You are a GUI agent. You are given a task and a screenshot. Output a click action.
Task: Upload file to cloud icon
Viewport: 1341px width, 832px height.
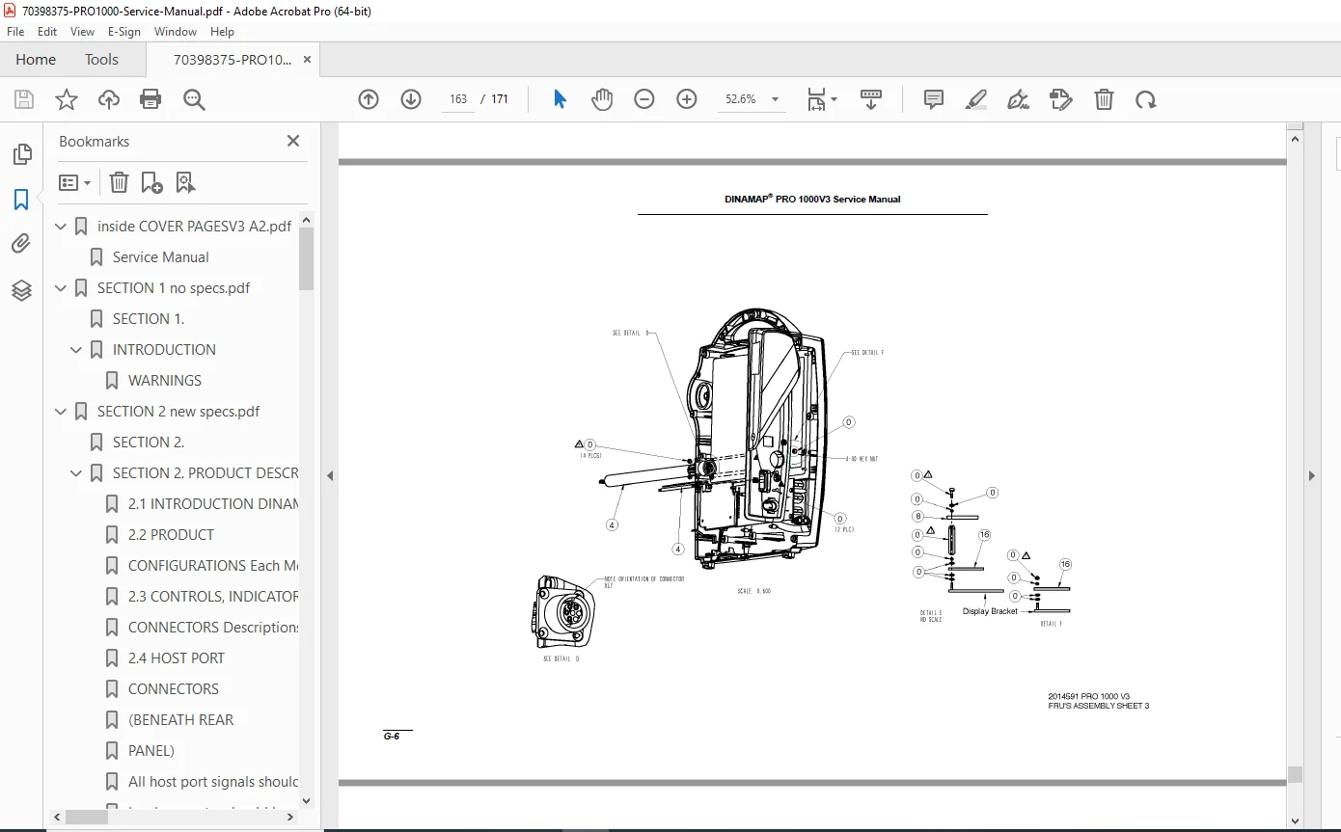pos(109,99)
